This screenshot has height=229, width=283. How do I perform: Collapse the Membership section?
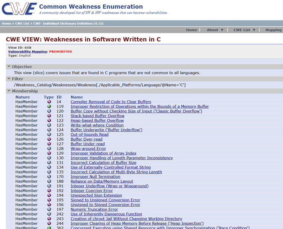click(9, 91)
